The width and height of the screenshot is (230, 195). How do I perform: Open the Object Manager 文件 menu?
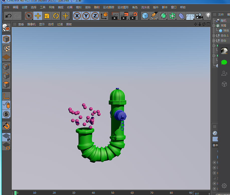pyautogui.click(x=221, y=15)
